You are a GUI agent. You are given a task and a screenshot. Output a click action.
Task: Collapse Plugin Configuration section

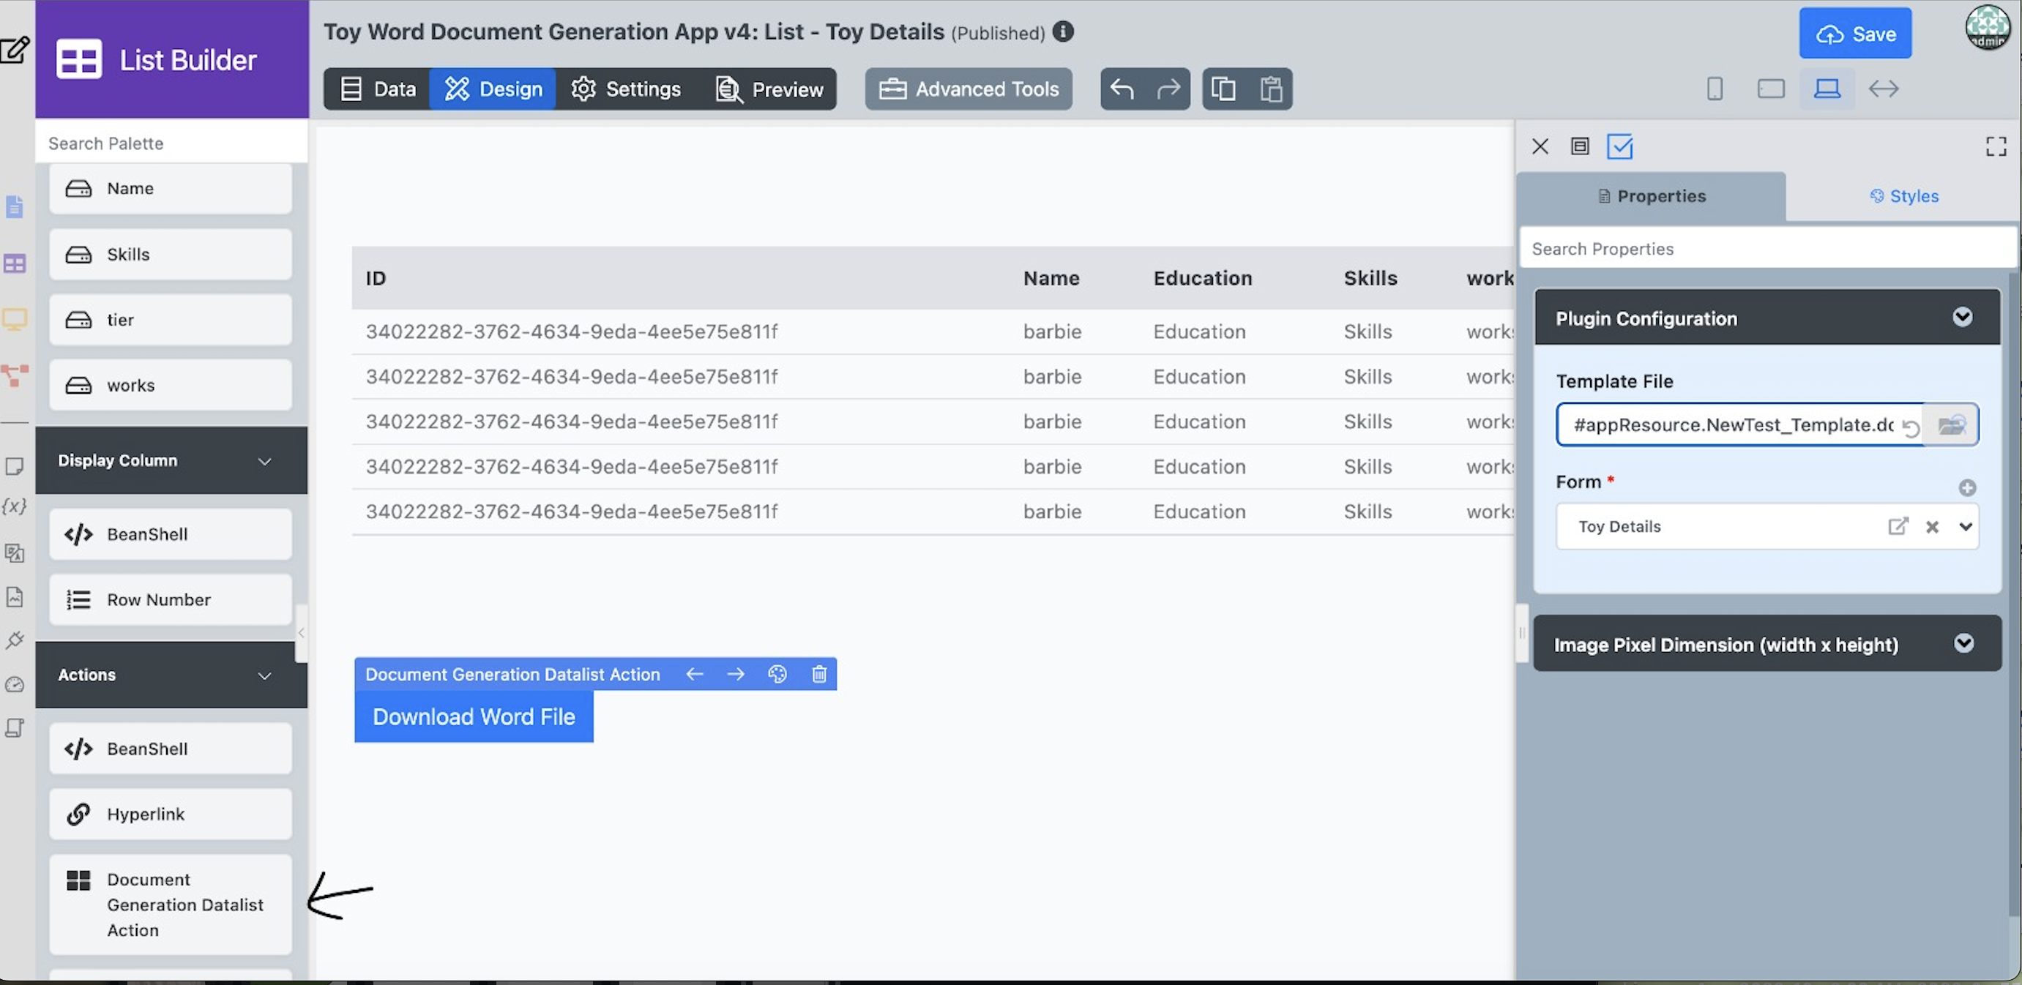pyautogui.click(x=1963, y=317)
